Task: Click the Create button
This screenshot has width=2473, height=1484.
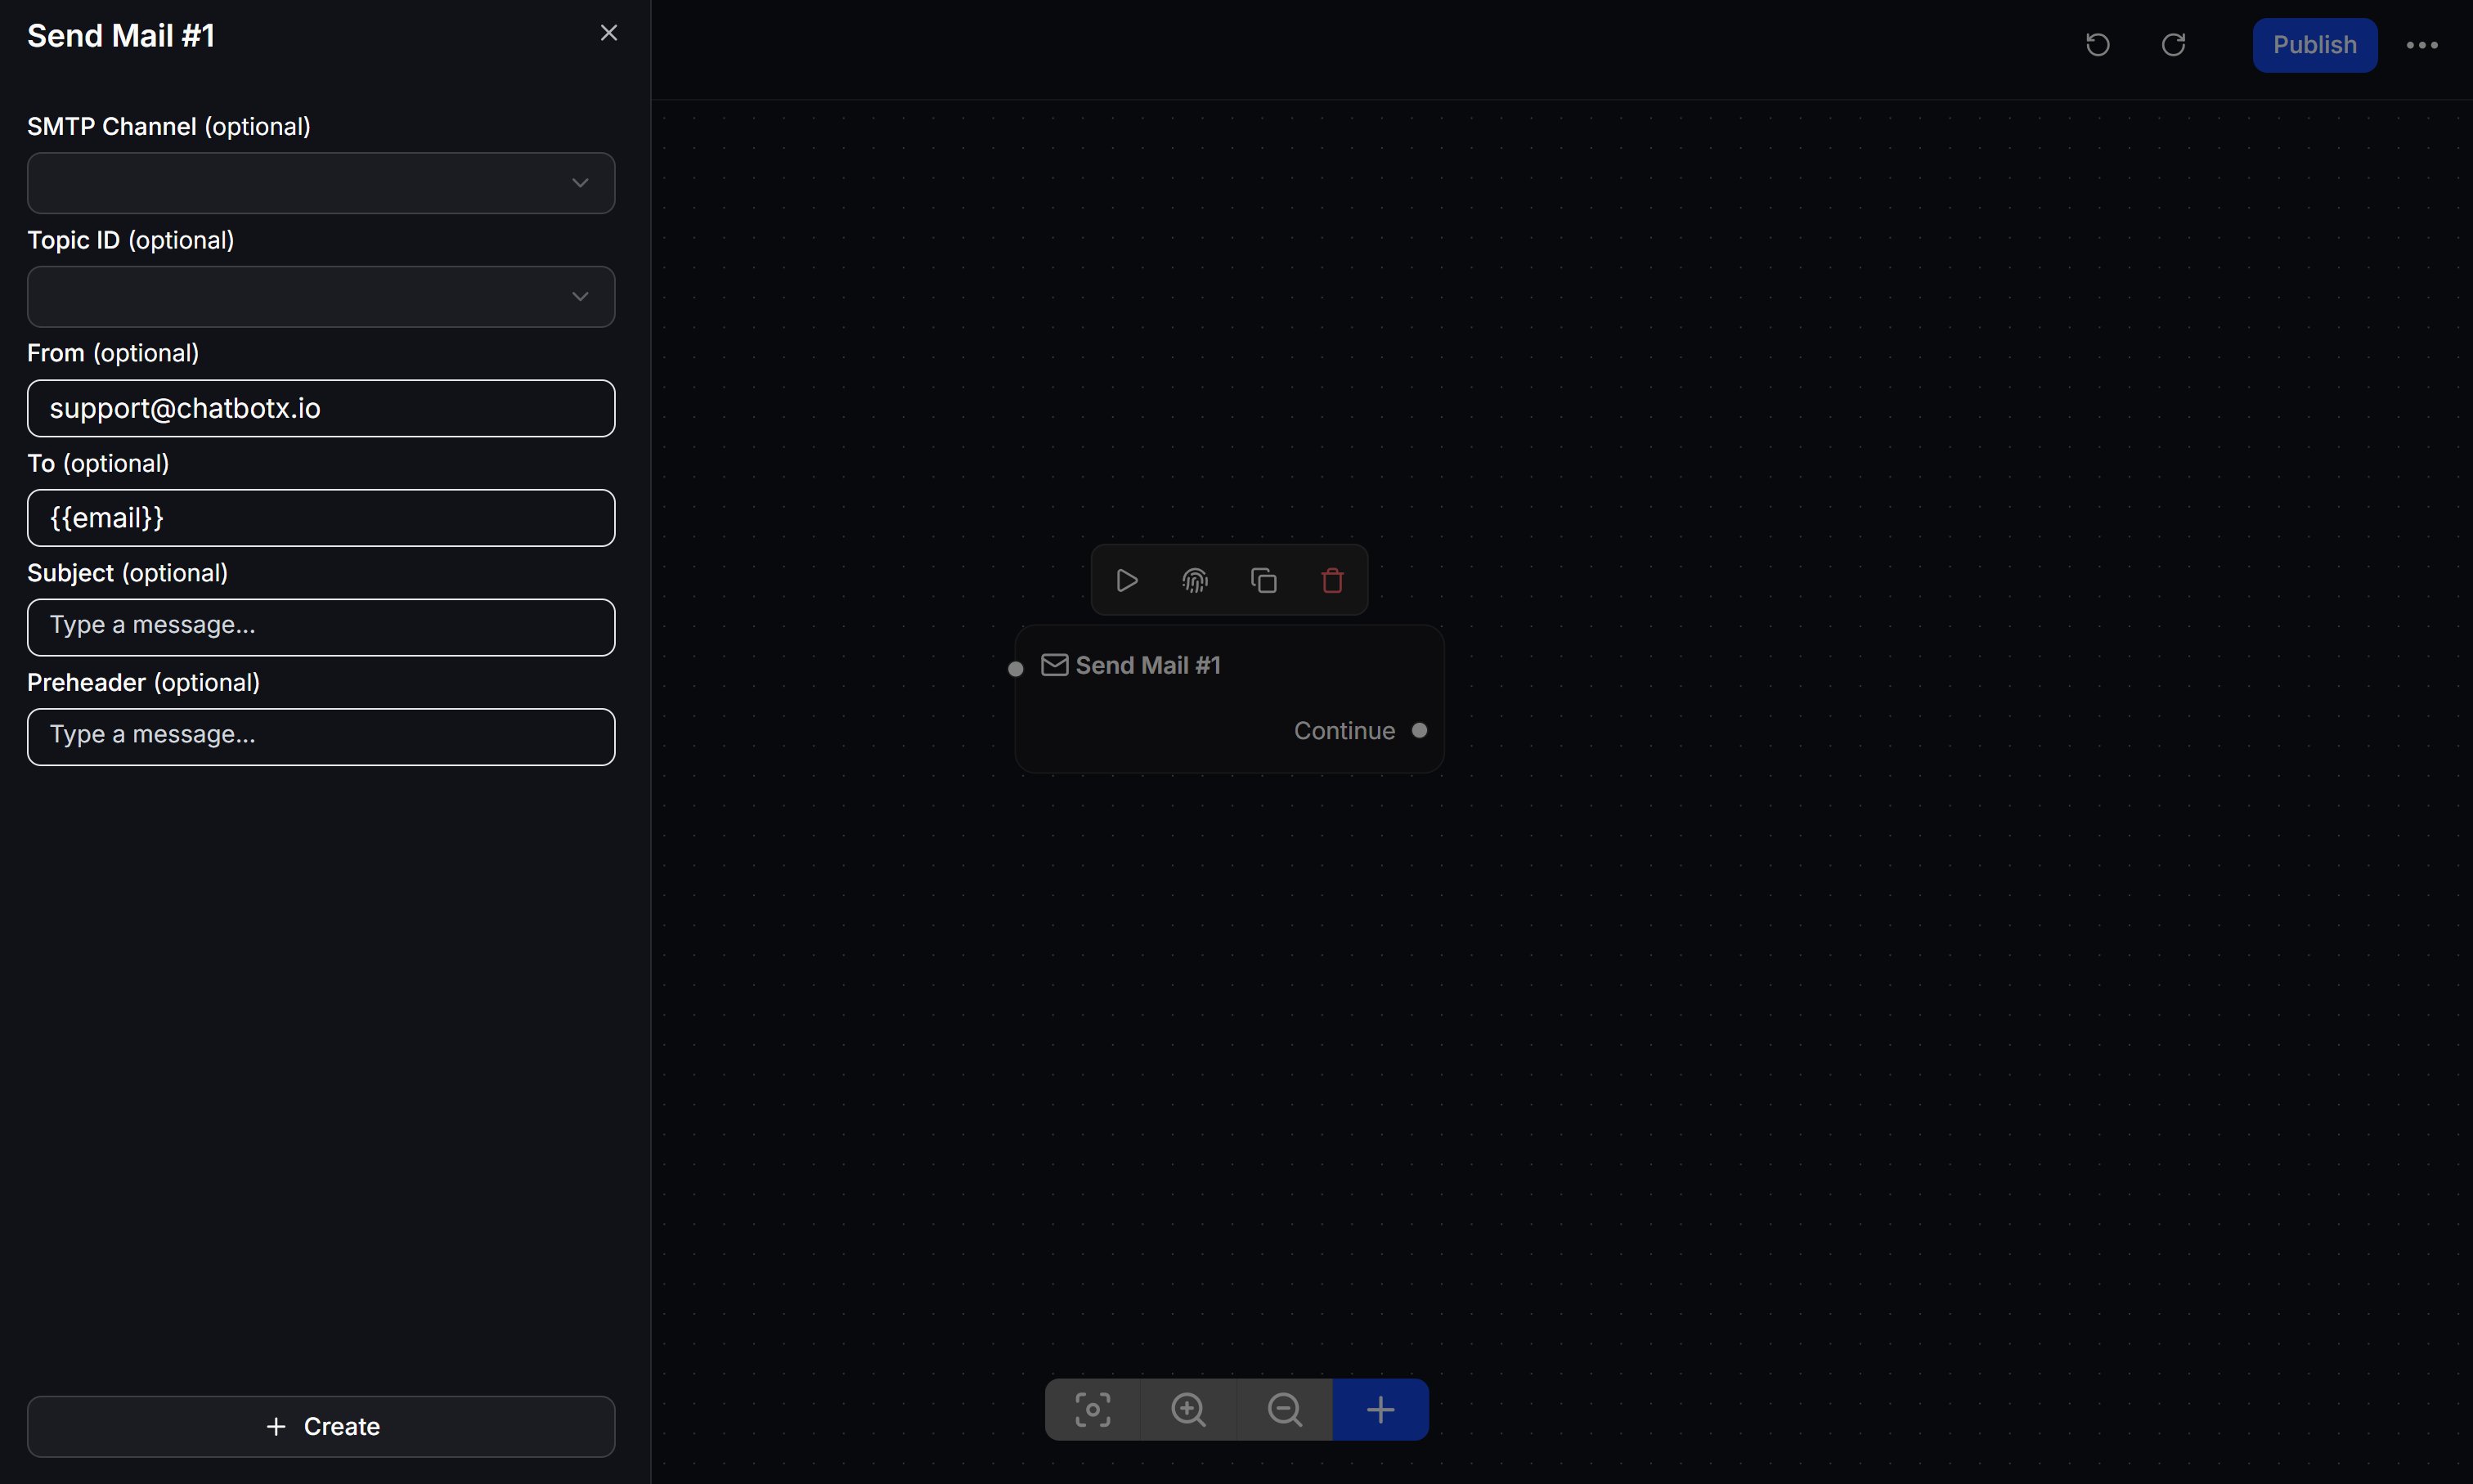Action: pyautogui.click(x=321, y=1426)
